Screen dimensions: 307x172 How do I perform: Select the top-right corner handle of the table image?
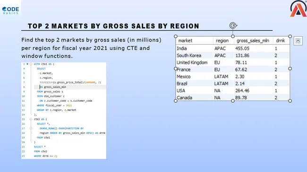pos(290,36)
